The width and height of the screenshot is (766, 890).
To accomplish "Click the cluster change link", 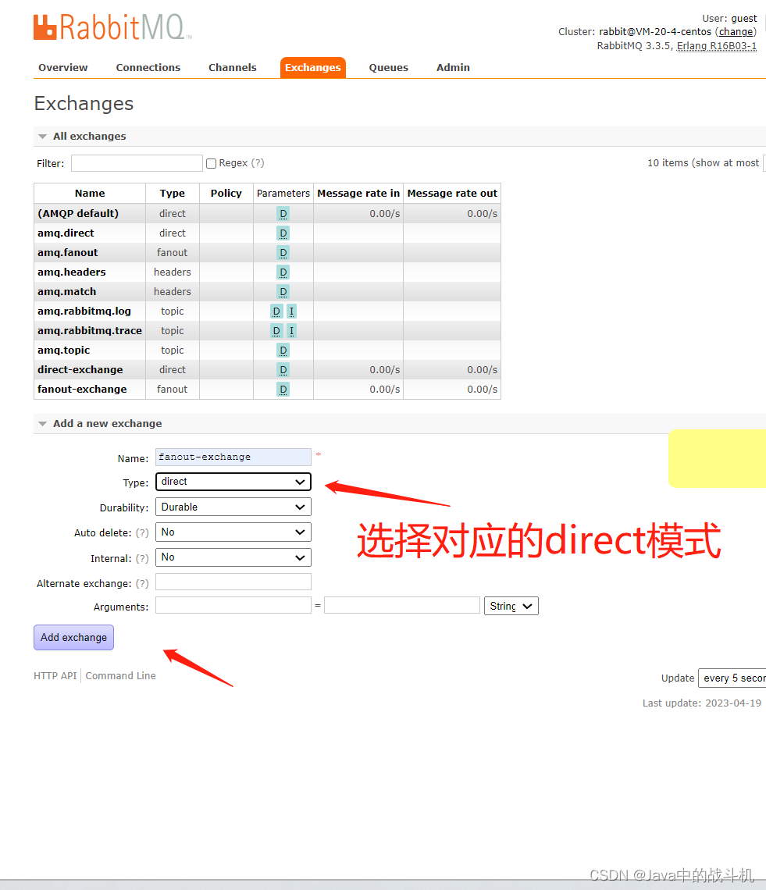I will coord(736,32).
